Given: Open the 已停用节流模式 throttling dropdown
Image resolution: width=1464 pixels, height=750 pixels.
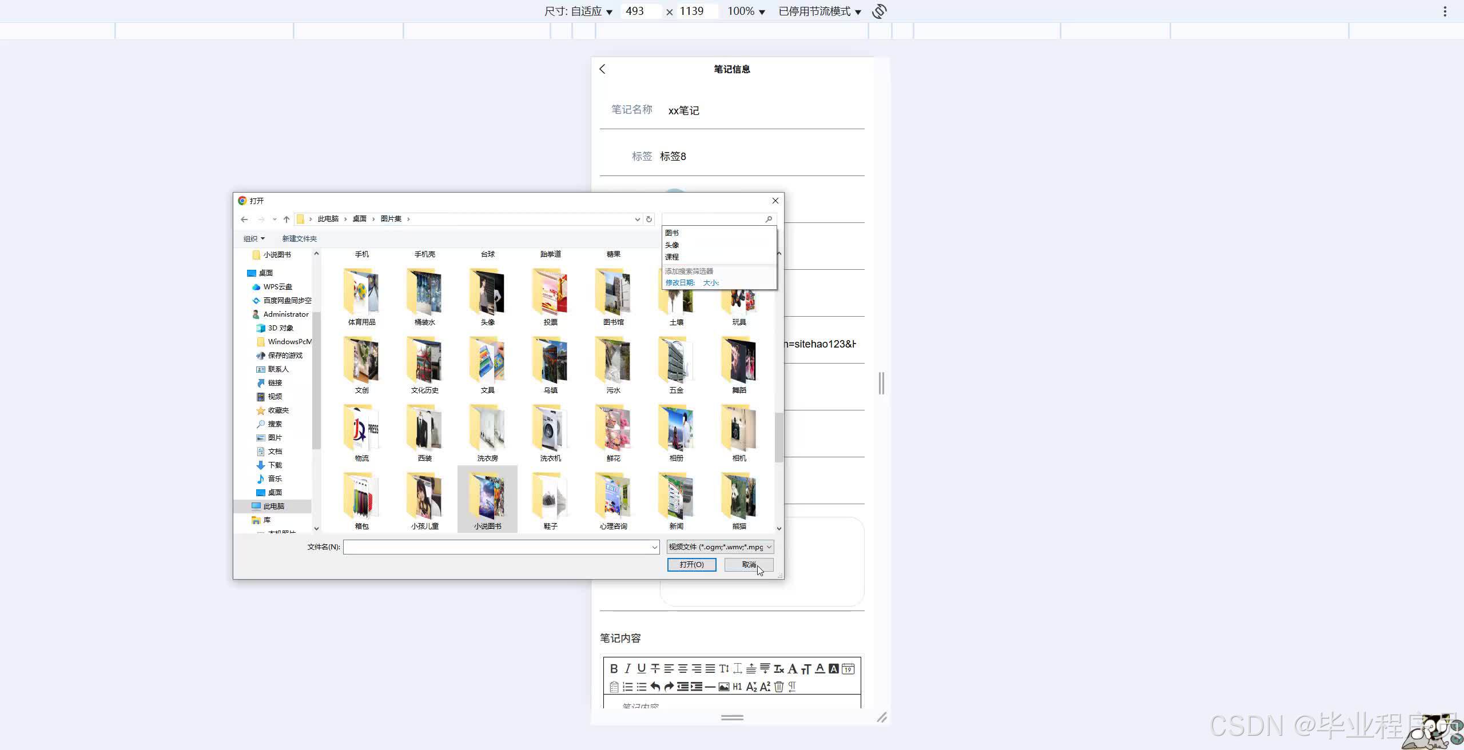Looking at the screenshot, I should tap(819, 11).
